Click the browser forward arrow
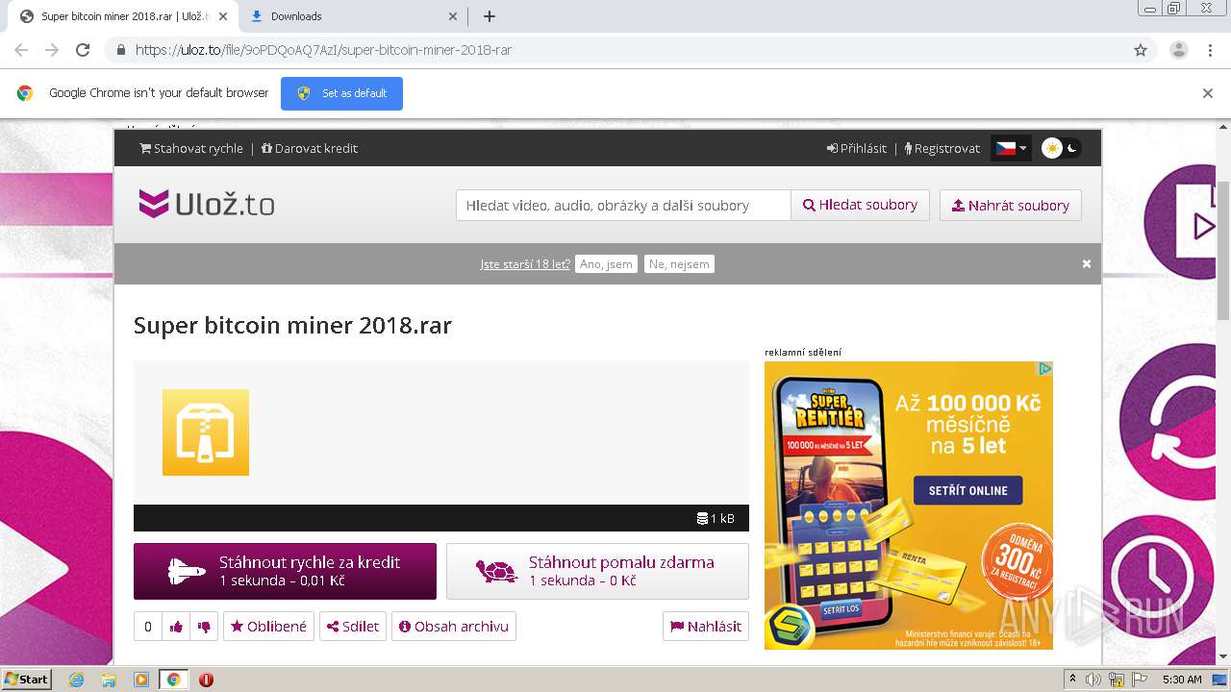This screenshot has width=1231, height=692. [x=52, y=50]
